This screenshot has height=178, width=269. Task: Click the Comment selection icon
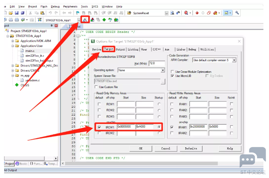[115, 13]
